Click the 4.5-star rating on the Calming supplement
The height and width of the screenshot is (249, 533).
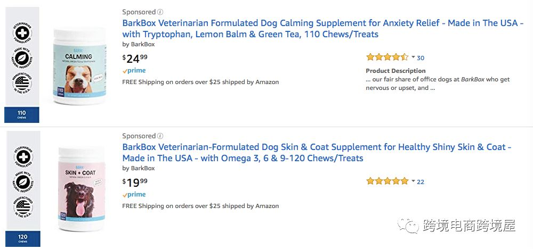coord(387,57)
